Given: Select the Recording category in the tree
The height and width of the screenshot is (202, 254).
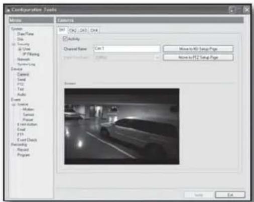Looking at the screenshot, I should tap(19, 145).
